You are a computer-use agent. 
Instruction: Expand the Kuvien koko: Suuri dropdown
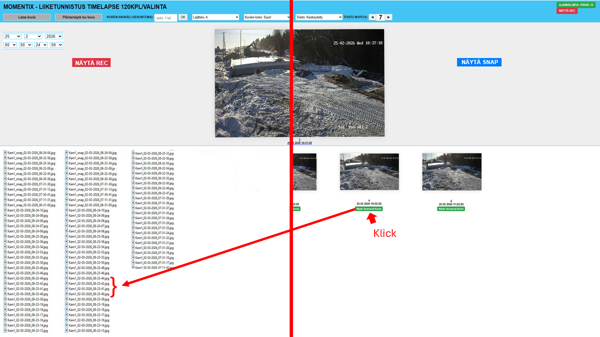click(267, 17)
